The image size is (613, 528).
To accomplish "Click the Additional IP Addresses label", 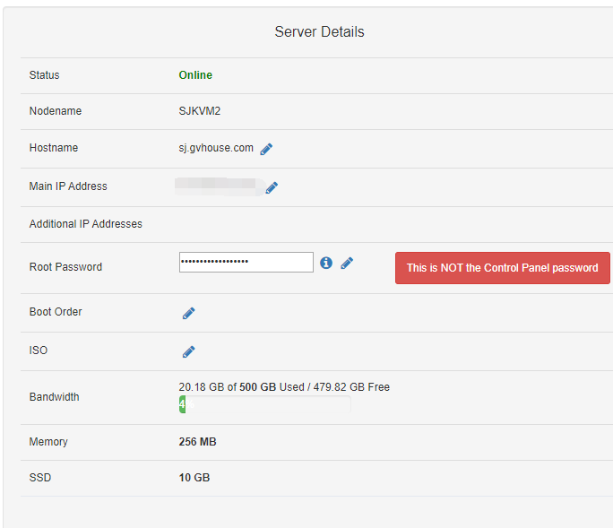I will tap(85, 224).
